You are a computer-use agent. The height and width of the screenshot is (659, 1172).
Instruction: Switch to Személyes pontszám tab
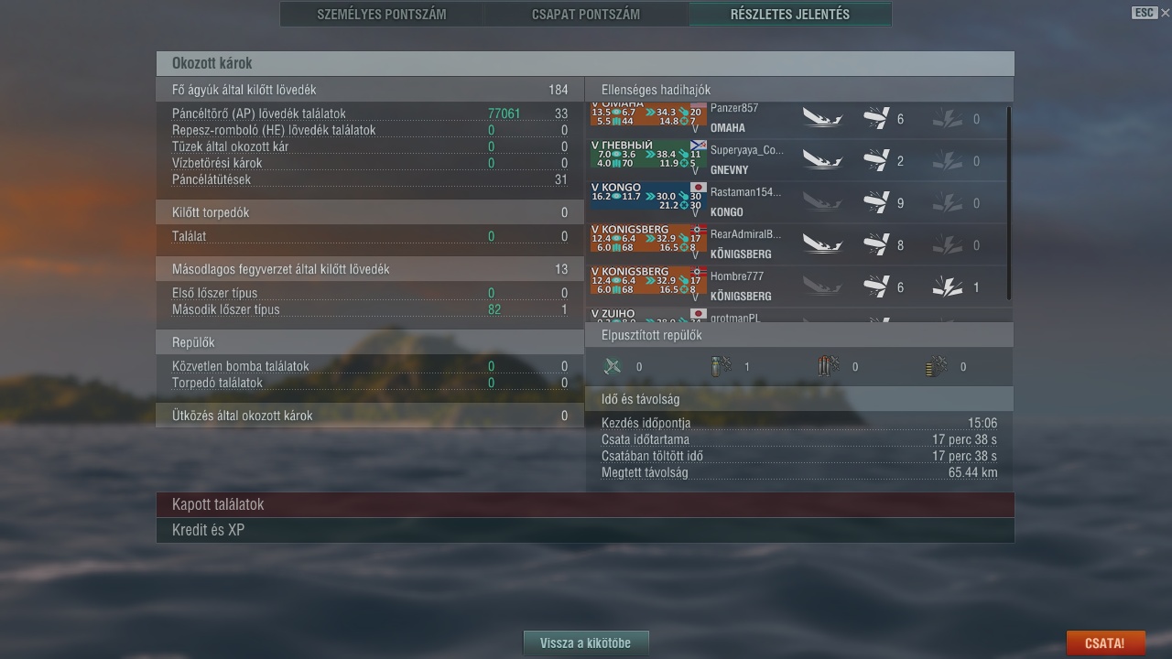point(381,14)
